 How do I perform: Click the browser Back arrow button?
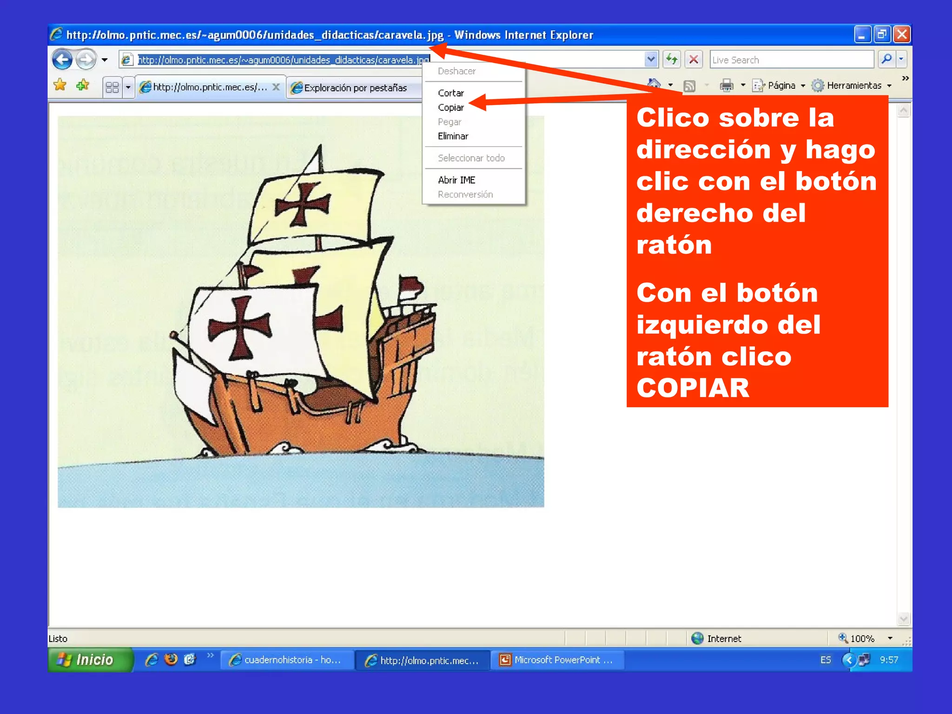click(62, 59)
